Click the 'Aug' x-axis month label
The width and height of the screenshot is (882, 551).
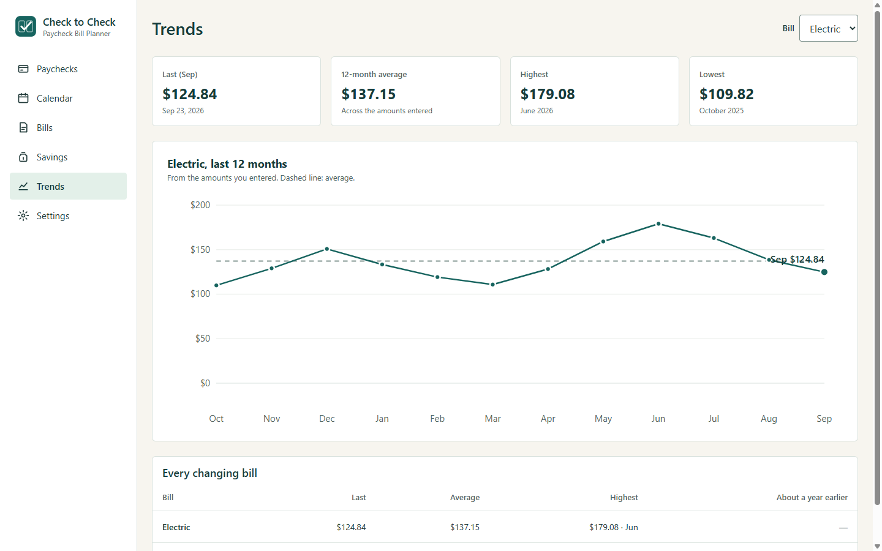coord(769,419)
